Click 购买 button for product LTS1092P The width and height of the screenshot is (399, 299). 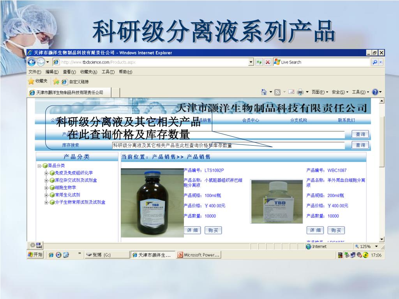coord(213,230)
